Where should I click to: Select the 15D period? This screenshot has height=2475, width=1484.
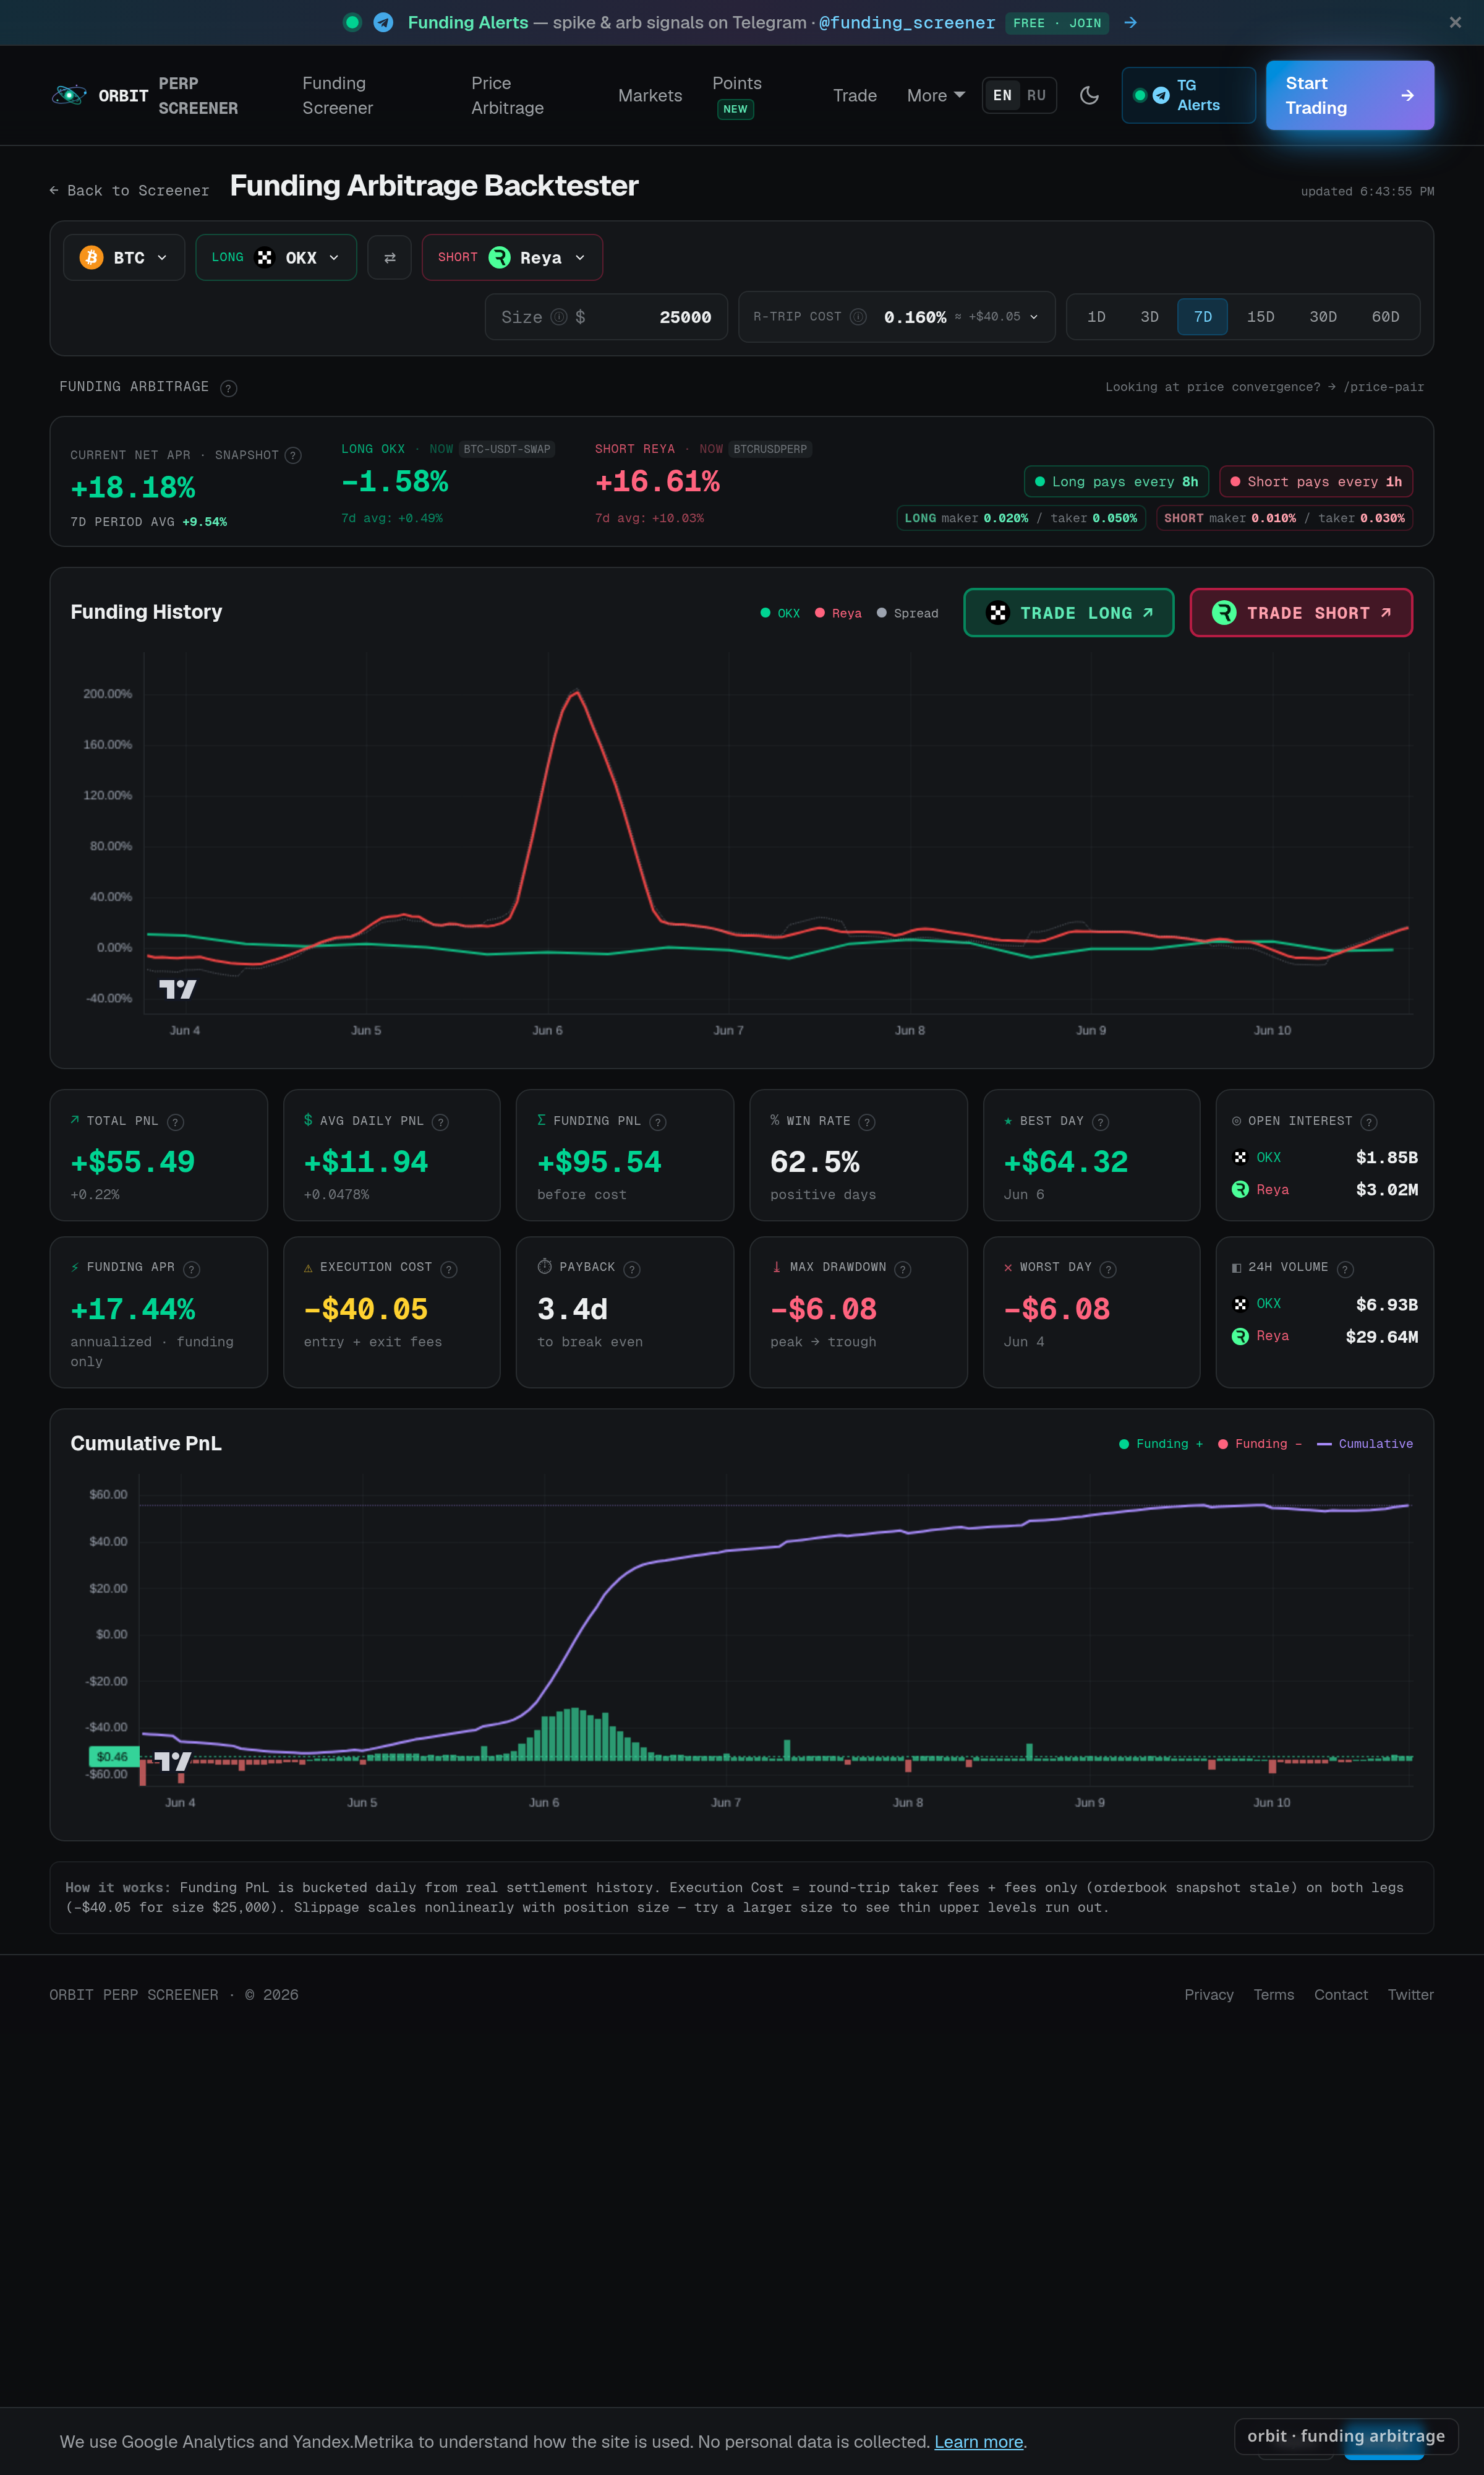(x=1260, y=317)
